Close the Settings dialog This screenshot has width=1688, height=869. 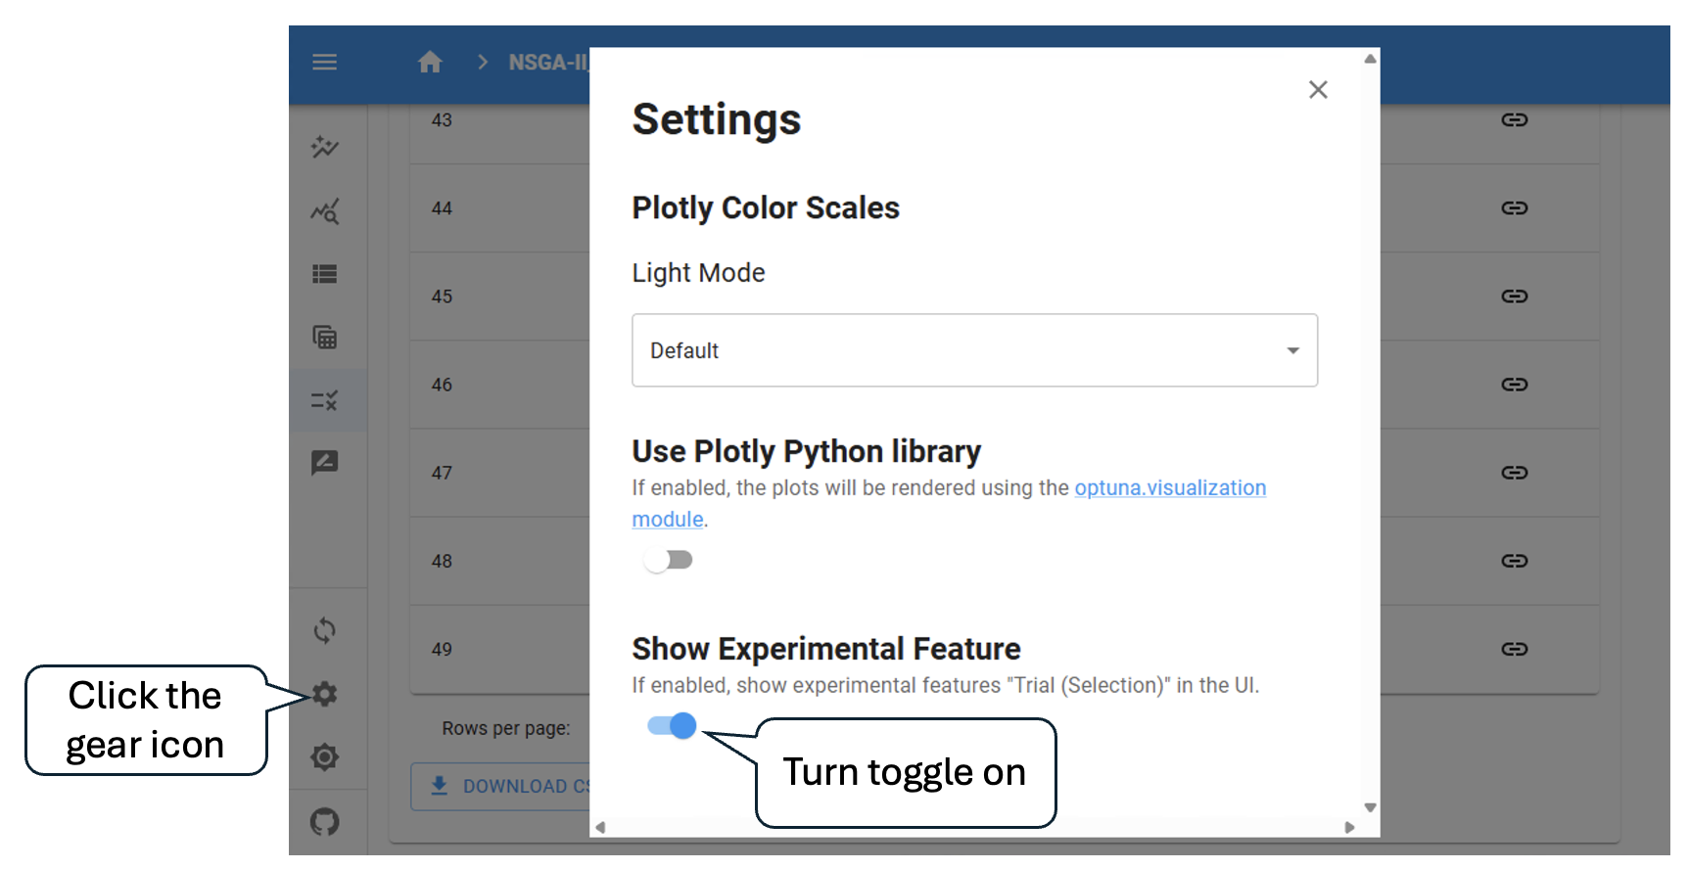pyautogui.click(x=1318, y=90)
